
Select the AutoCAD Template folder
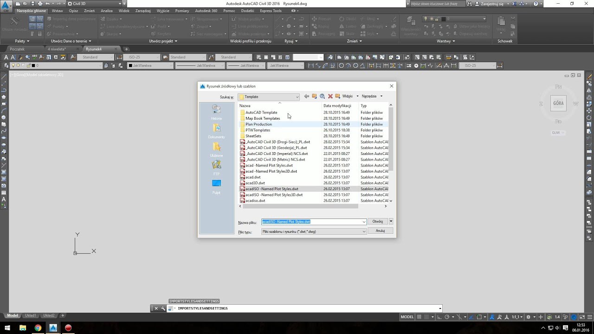261,112
